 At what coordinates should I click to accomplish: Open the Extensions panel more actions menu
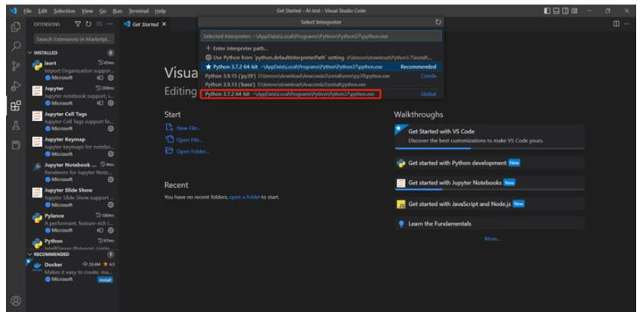[x=109, y=24]
